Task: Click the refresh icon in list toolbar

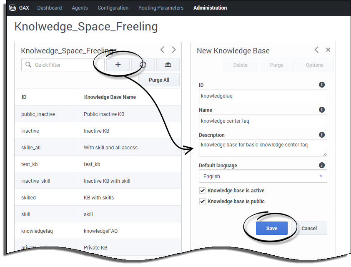Action: 143,65
